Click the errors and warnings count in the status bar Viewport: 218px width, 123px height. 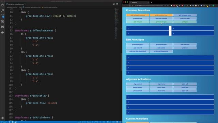pyautogui.click(x=14, y=122)
